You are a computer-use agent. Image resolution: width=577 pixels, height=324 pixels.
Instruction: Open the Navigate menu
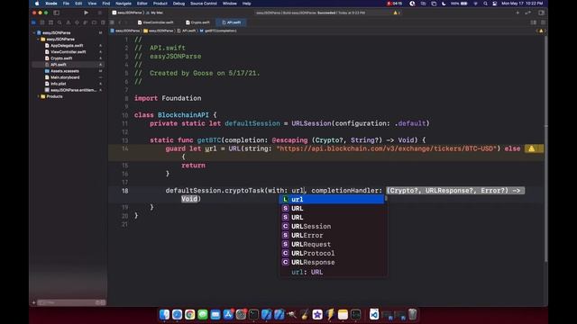point(124,4)
